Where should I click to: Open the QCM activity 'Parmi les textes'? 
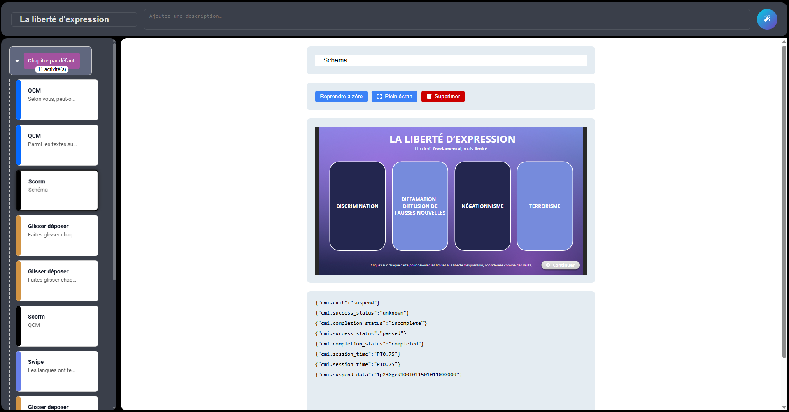(58, 145)
